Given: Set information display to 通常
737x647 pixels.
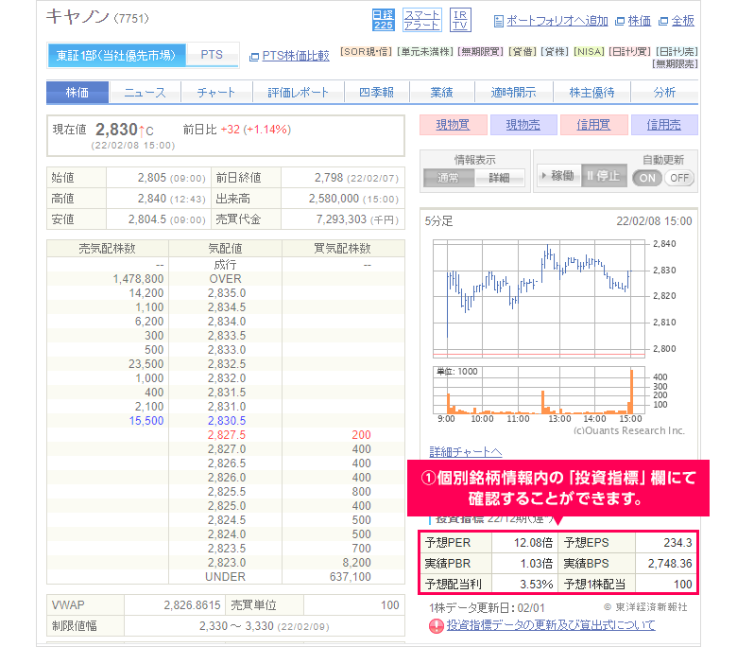Looking at the screenshot, I should point(448,178).
